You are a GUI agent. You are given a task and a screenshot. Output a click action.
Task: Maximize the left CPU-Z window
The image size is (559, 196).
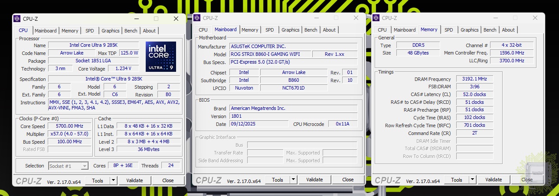point(156,19)
